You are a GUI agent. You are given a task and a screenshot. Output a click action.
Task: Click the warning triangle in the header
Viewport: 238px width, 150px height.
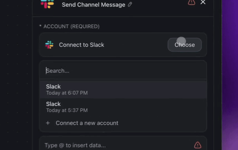192,2
